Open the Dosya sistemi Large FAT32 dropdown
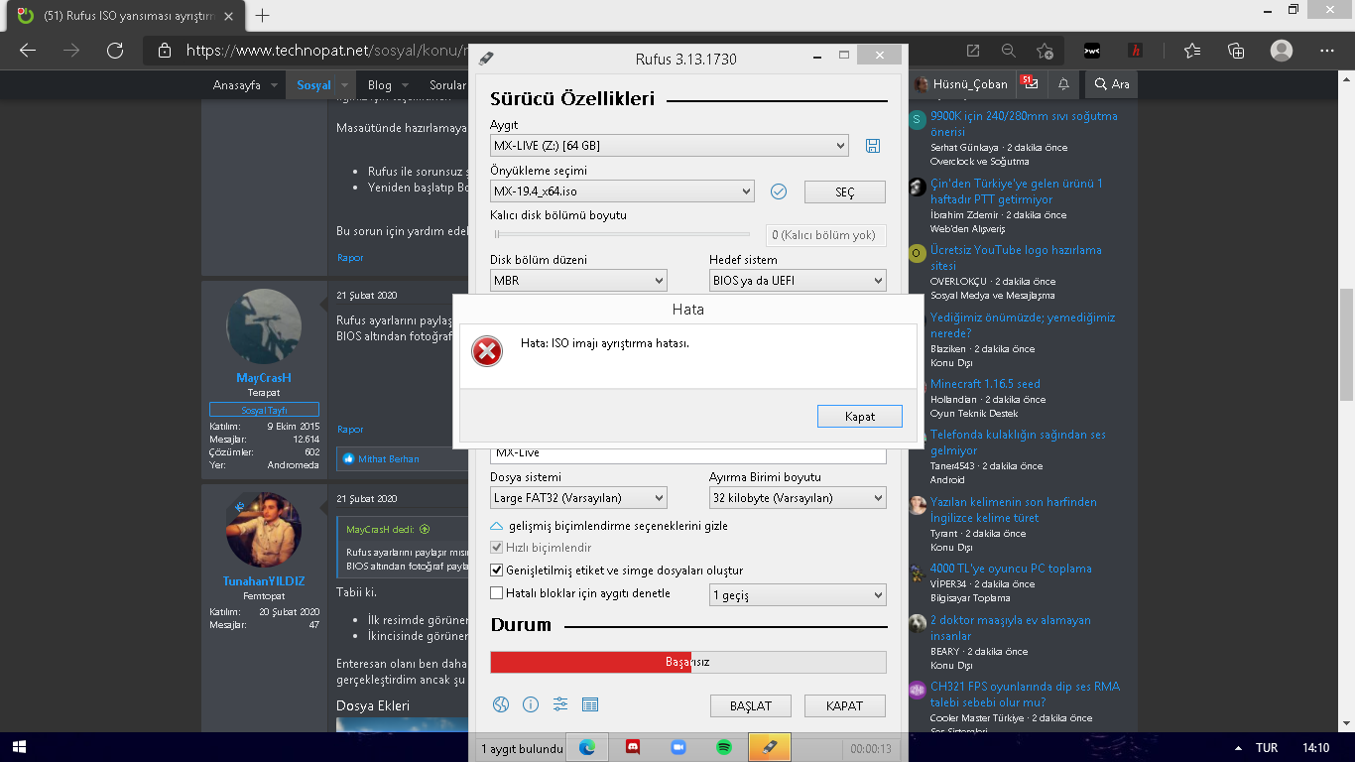1355x762 pixels. pyautogui.click(x=578, y=498)
